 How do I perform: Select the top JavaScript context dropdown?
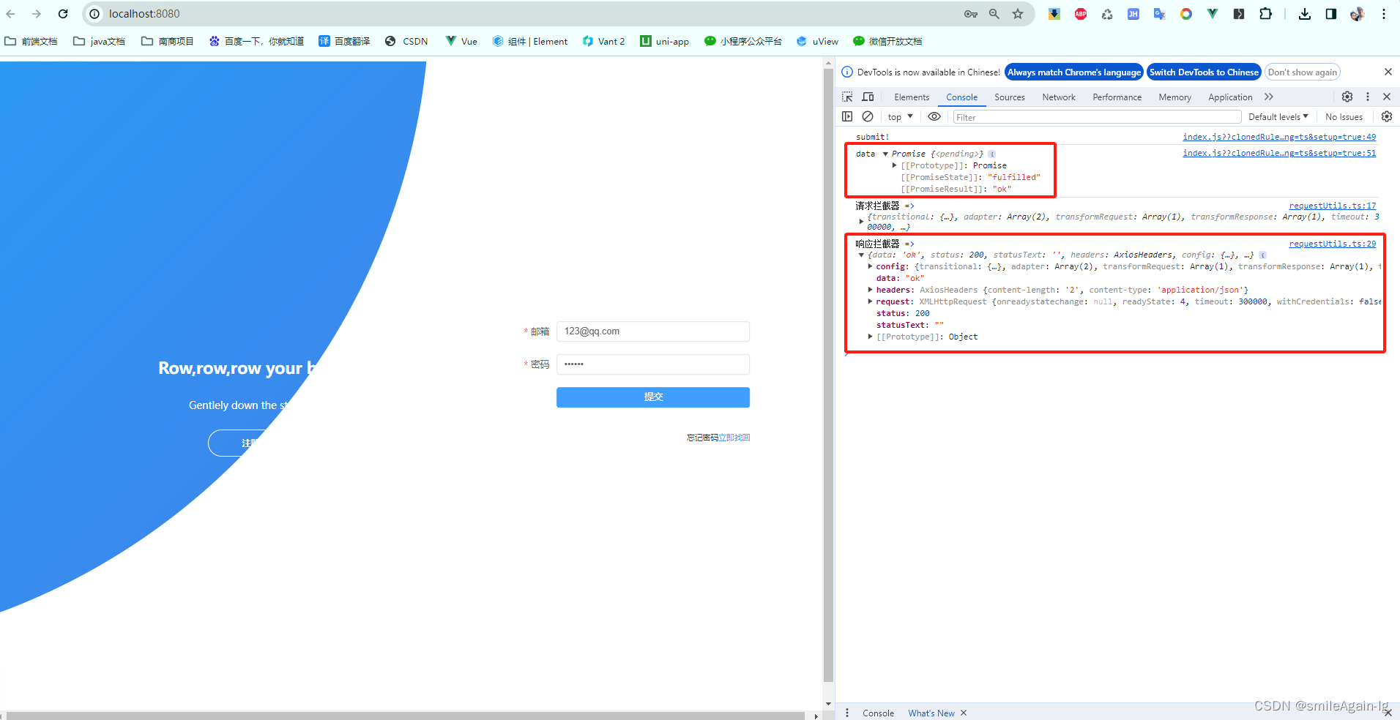pos(900,117)
